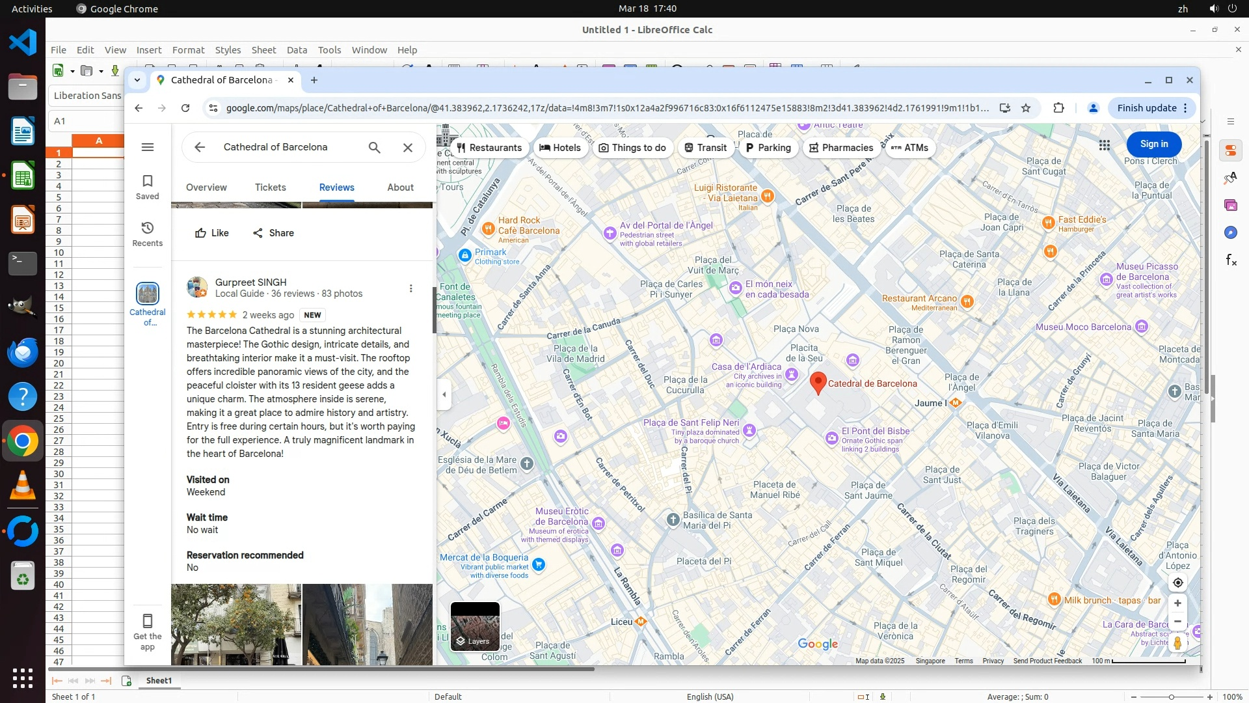Open the Recents history icon
Screen dimensions: 1249x703
pos(148,233)
